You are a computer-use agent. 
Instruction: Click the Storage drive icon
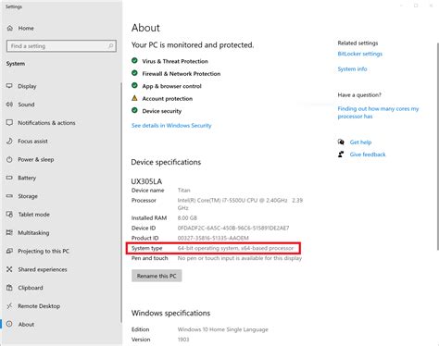tap(9, 196)
